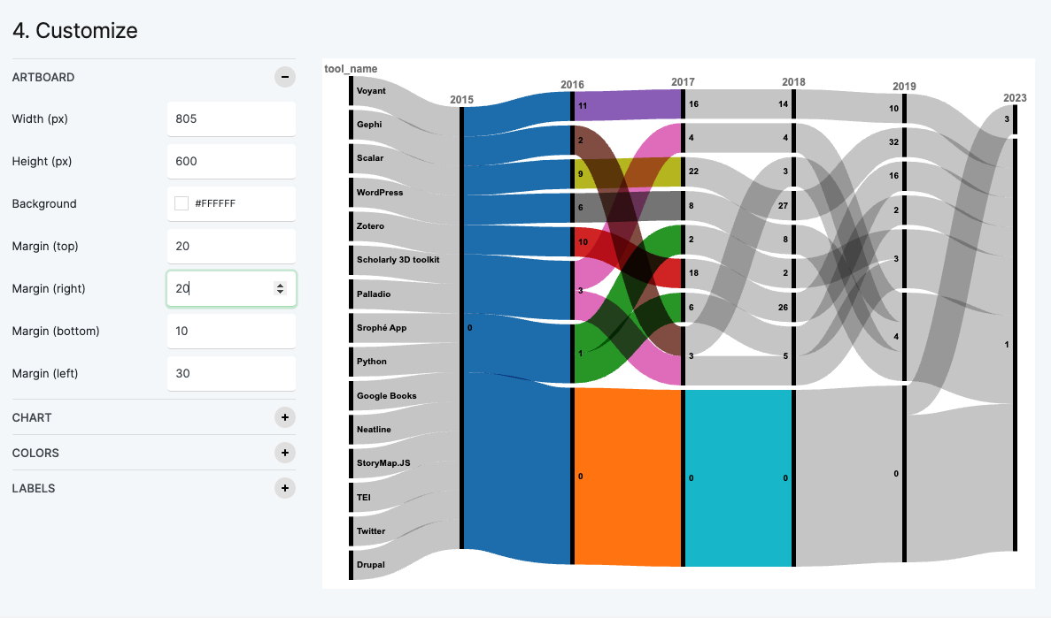
Task: Click the 2016 column label
Action: [572, 84]
